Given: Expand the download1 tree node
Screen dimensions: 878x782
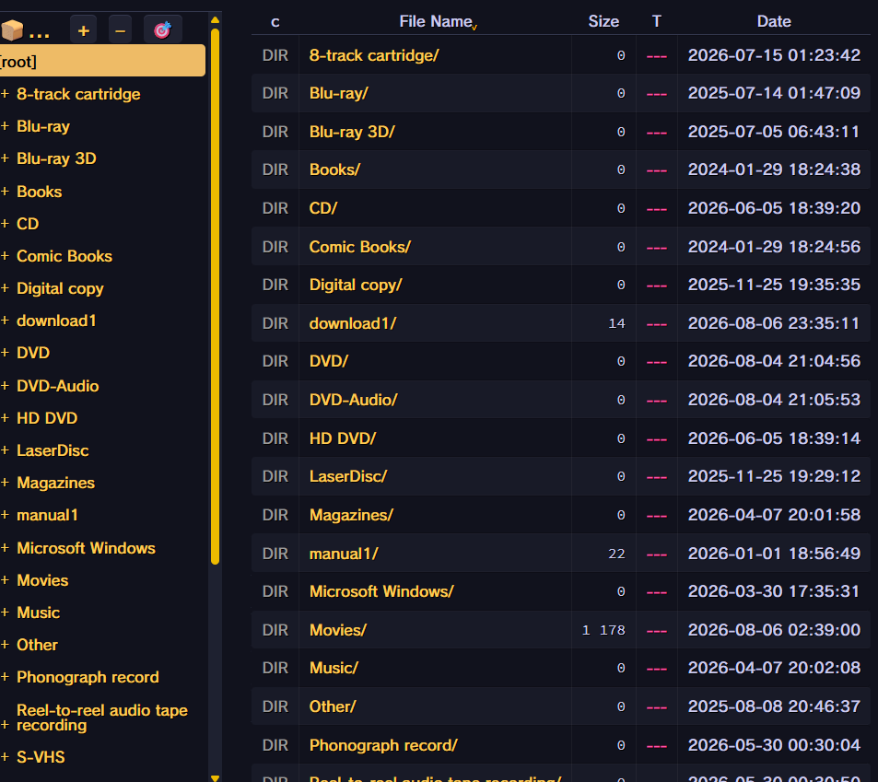Looking at the screenshot, I should point(5,321).
